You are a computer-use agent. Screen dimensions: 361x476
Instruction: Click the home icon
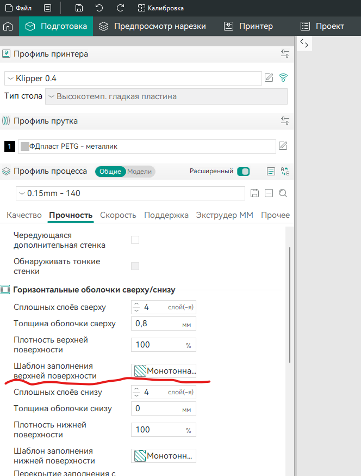point(8,26)
